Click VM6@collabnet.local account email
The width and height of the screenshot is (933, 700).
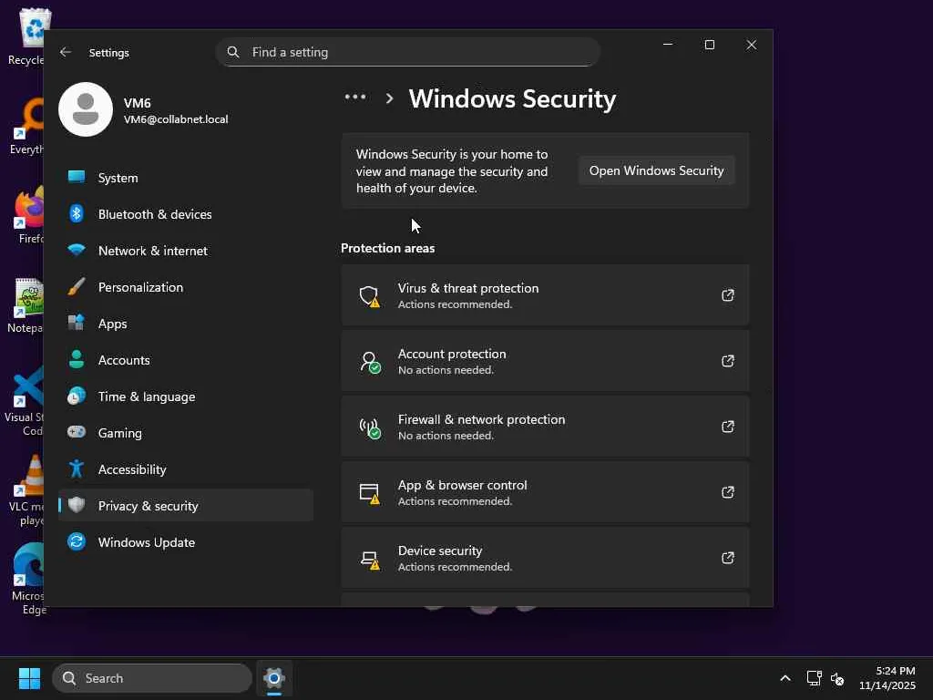[176, 119]
